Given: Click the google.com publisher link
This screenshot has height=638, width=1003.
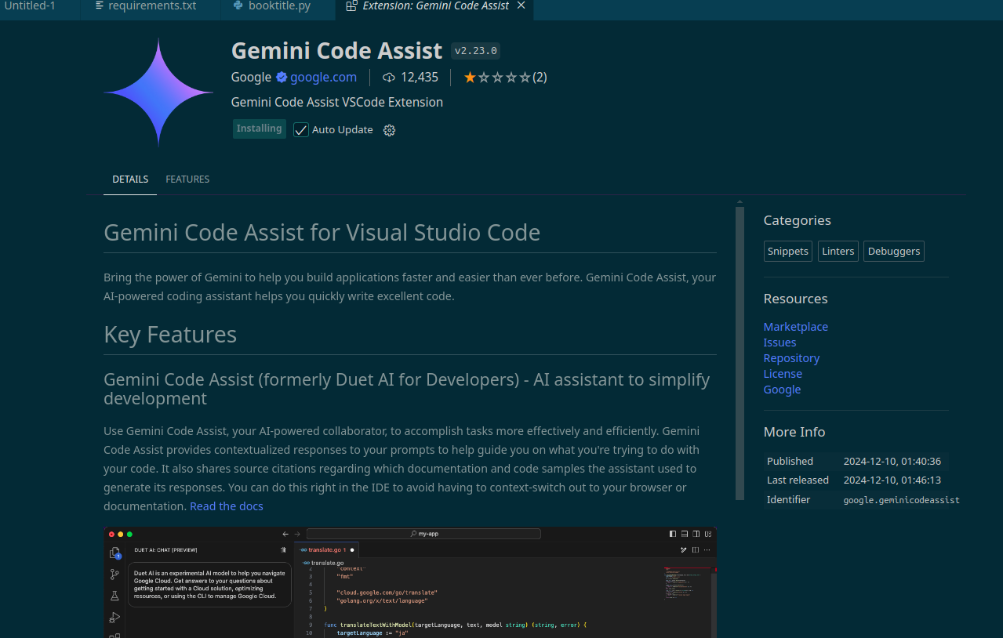Looking at the screenshot, I should (x=322, y=77).
